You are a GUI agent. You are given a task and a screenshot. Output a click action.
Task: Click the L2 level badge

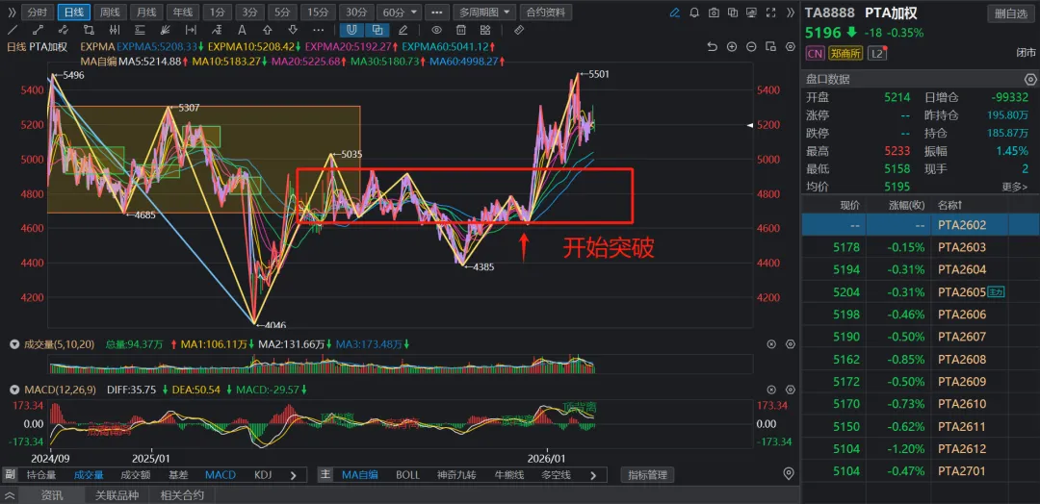[x=877, y=53]
